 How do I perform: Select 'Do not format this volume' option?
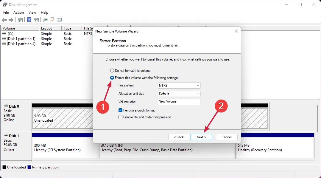click(112, 71)
